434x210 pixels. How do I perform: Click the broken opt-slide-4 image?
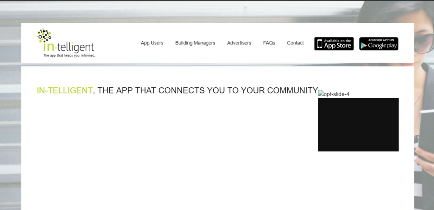pos(334,94)
